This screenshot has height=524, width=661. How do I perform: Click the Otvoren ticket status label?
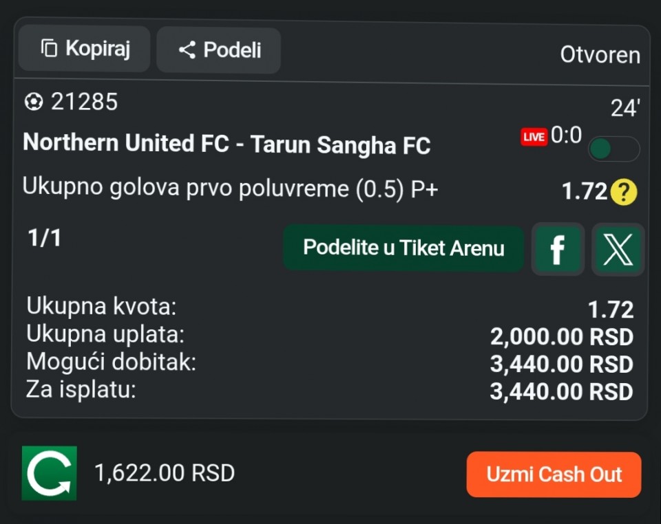pyautogui.click(x=600, y=55)
